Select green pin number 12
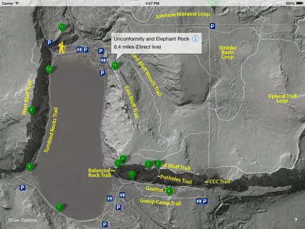Image resolution: width=305 pixels, height=229 pixels. point(115,66)
